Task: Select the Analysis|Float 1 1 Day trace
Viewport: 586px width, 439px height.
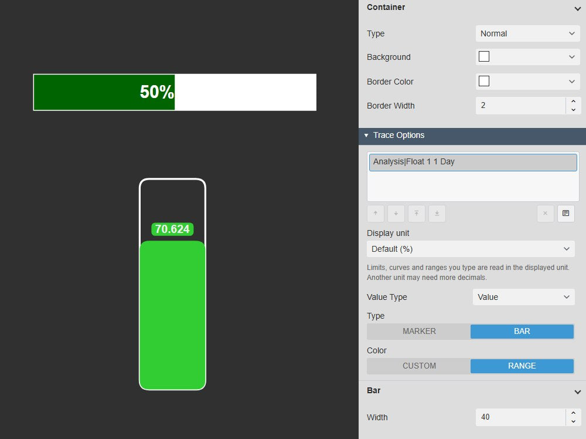Action: click(x=473, y=162)
